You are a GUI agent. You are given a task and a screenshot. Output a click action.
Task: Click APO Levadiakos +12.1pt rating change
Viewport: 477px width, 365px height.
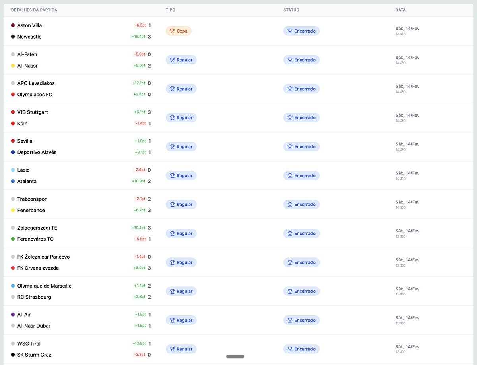pos(139,83)
